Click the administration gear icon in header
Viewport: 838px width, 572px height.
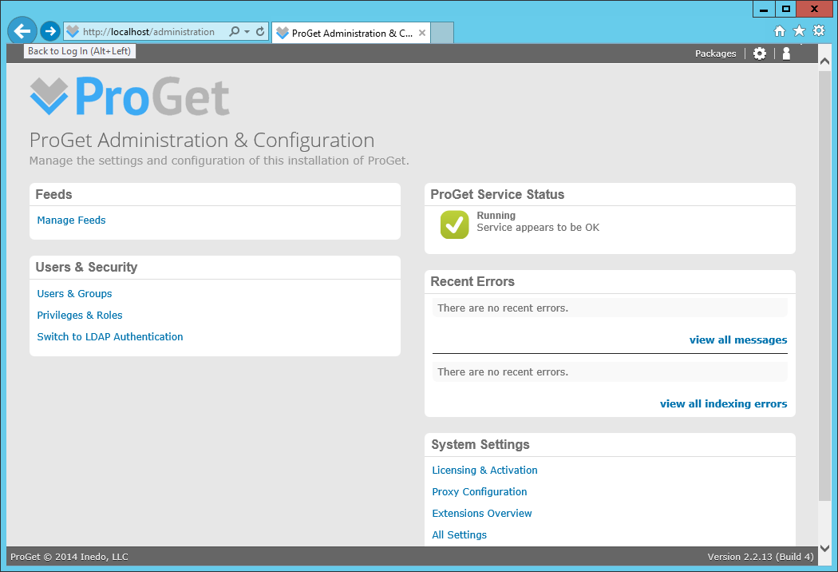[760, 54]
